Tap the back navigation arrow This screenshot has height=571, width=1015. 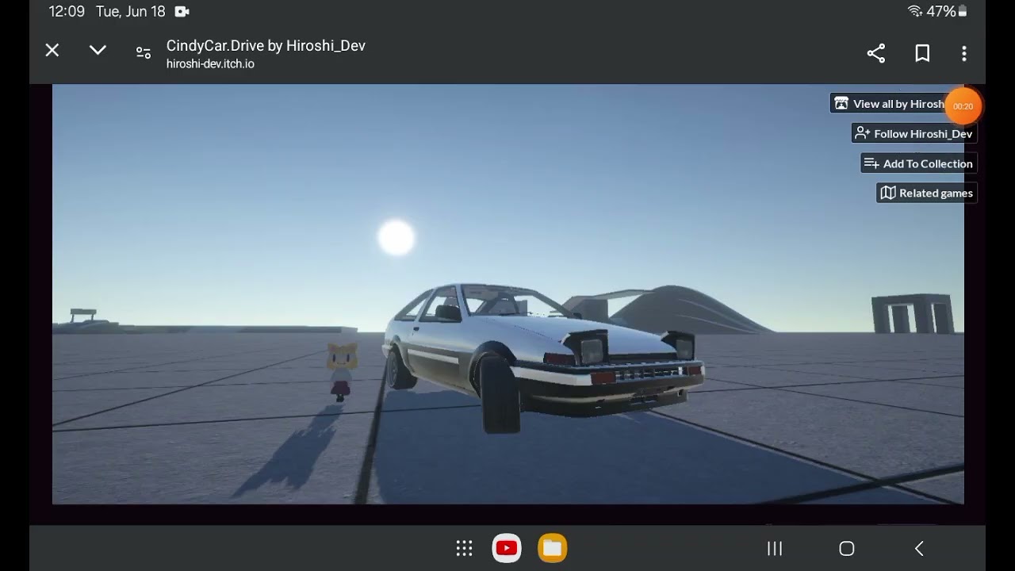[x=919, y=548]
